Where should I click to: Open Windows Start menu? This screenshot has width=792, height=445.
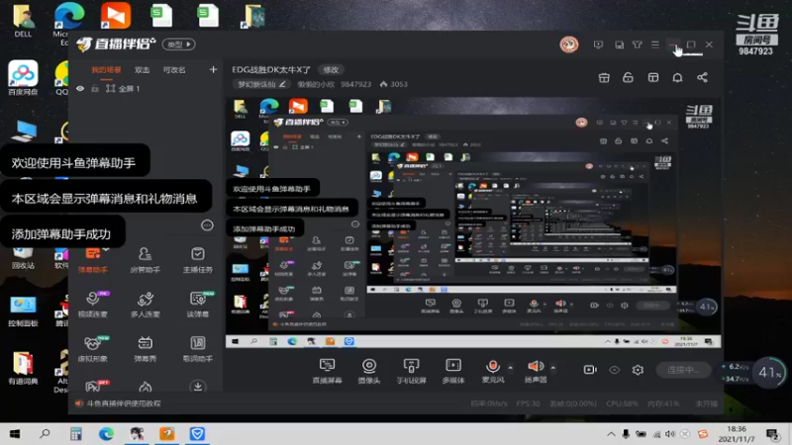coord(15,434)
